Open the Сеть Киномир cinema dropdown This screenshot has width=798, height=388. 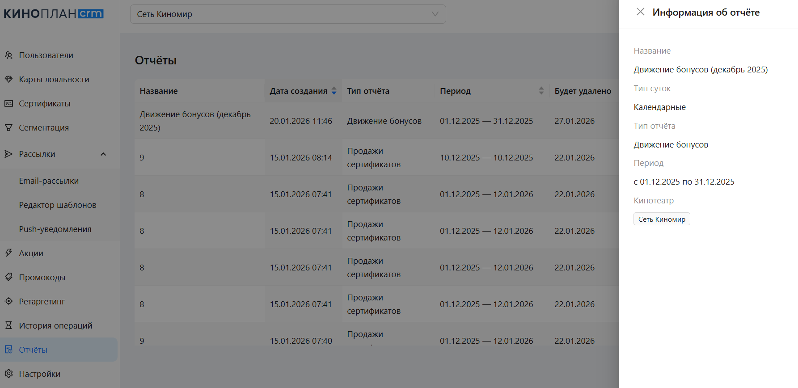click(x=287, y=14)
